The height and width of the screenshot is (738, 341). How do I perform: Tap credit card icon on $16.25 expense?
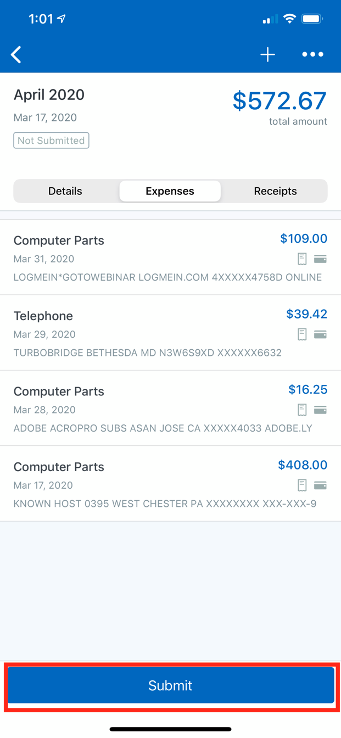click(x=320, y=410)
